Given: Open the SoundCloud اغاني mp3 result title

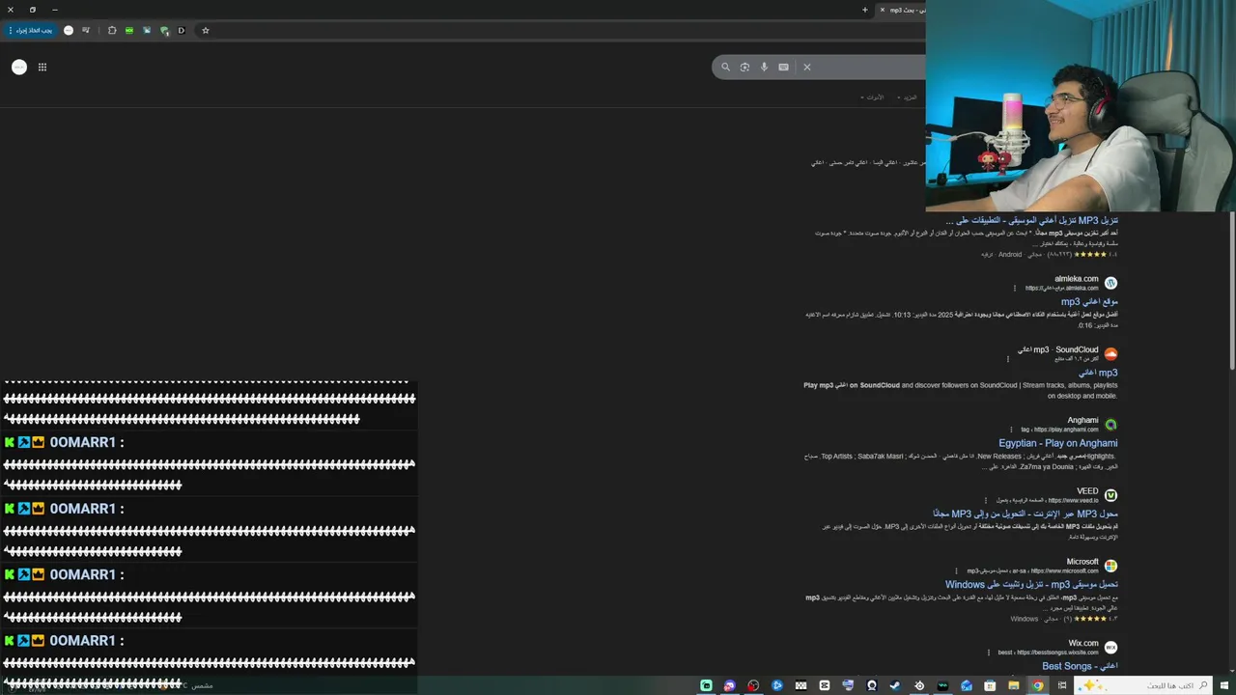Looking at the screenshot, I should click(1098, 373).
